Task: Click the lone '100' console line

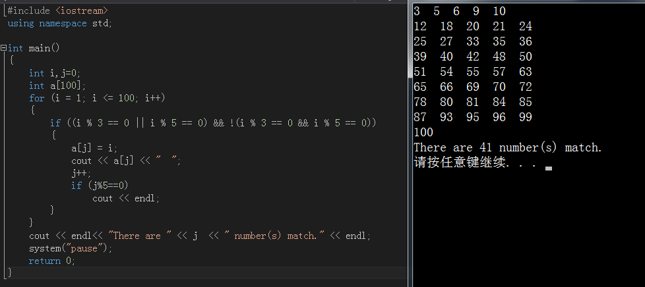Action: click(x=423, y=132)
